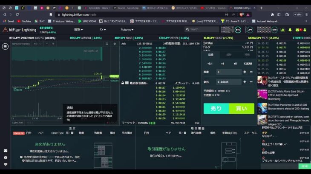Click the 通知 connection notification to retry
This screenshot has width=311, height=174.
point(90,114)
